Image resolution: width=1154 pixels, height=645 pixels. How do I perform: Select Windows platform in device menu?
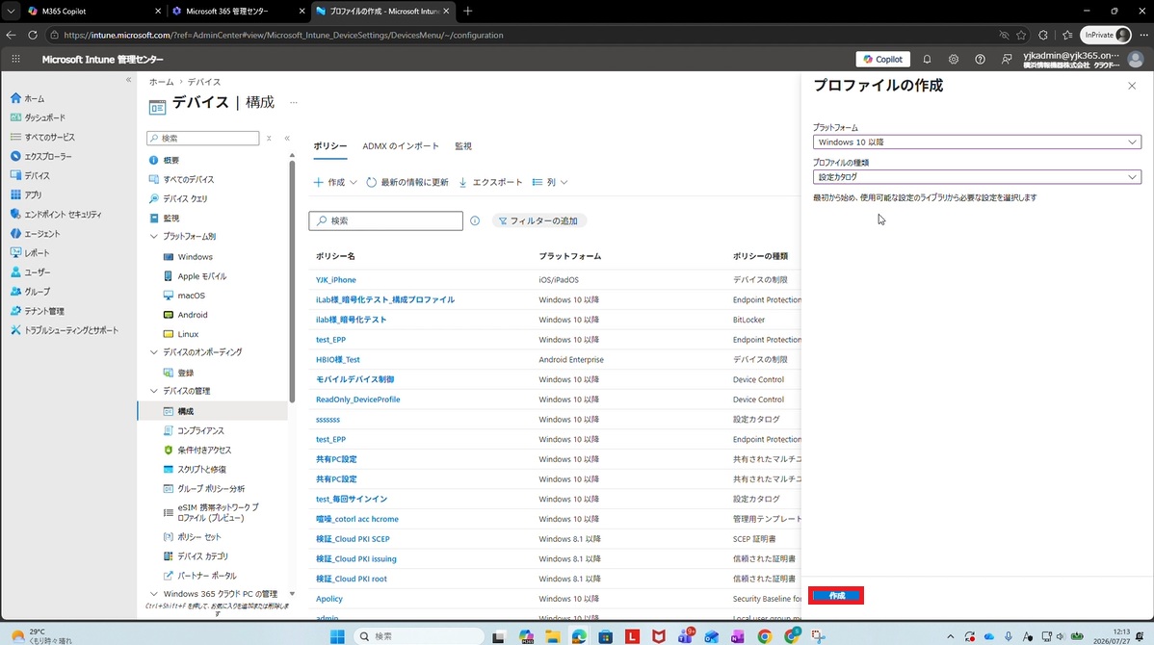pyautogui.click(x=188, y=257)
